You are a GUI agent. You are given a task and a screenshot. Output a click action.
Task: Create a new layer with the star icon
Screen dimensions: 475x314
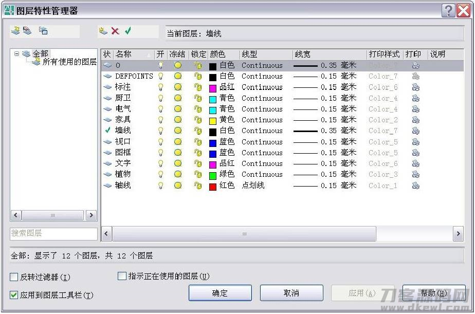[103, 31]
